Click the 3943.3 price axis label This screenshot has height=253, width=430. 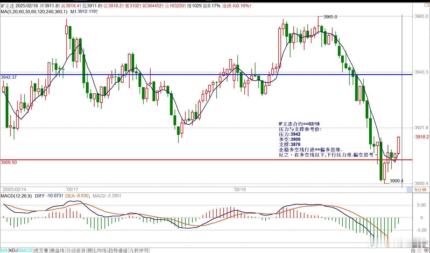pyautogui.click(x=421, y=72)
